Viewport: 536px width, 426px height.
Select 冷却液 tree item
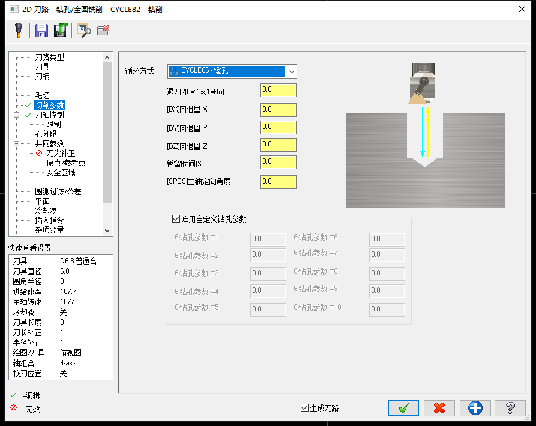click(x=46, y=211)
